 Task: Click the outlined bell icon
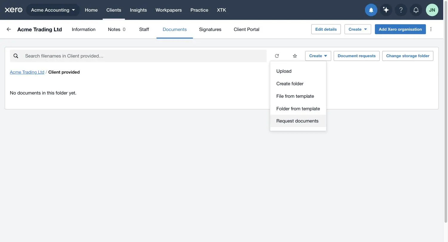[416, 10]
